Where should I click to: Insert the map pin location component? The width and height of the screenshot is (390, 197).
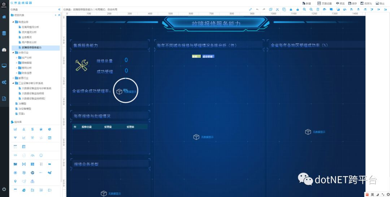[15, 181]
